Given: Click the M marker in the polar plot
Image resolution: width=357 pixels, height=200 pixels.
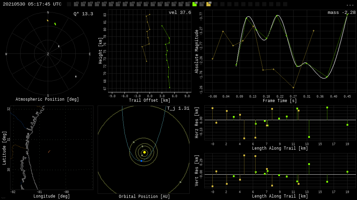Looking at the screenshot, I should tap(76, 77).
